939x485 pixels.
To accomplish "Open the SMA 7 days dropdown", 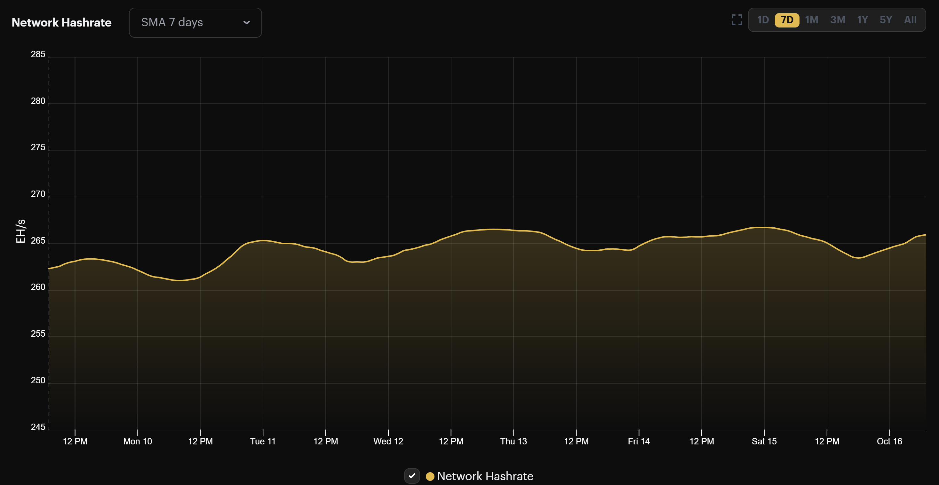I will [x=195, y=23].
